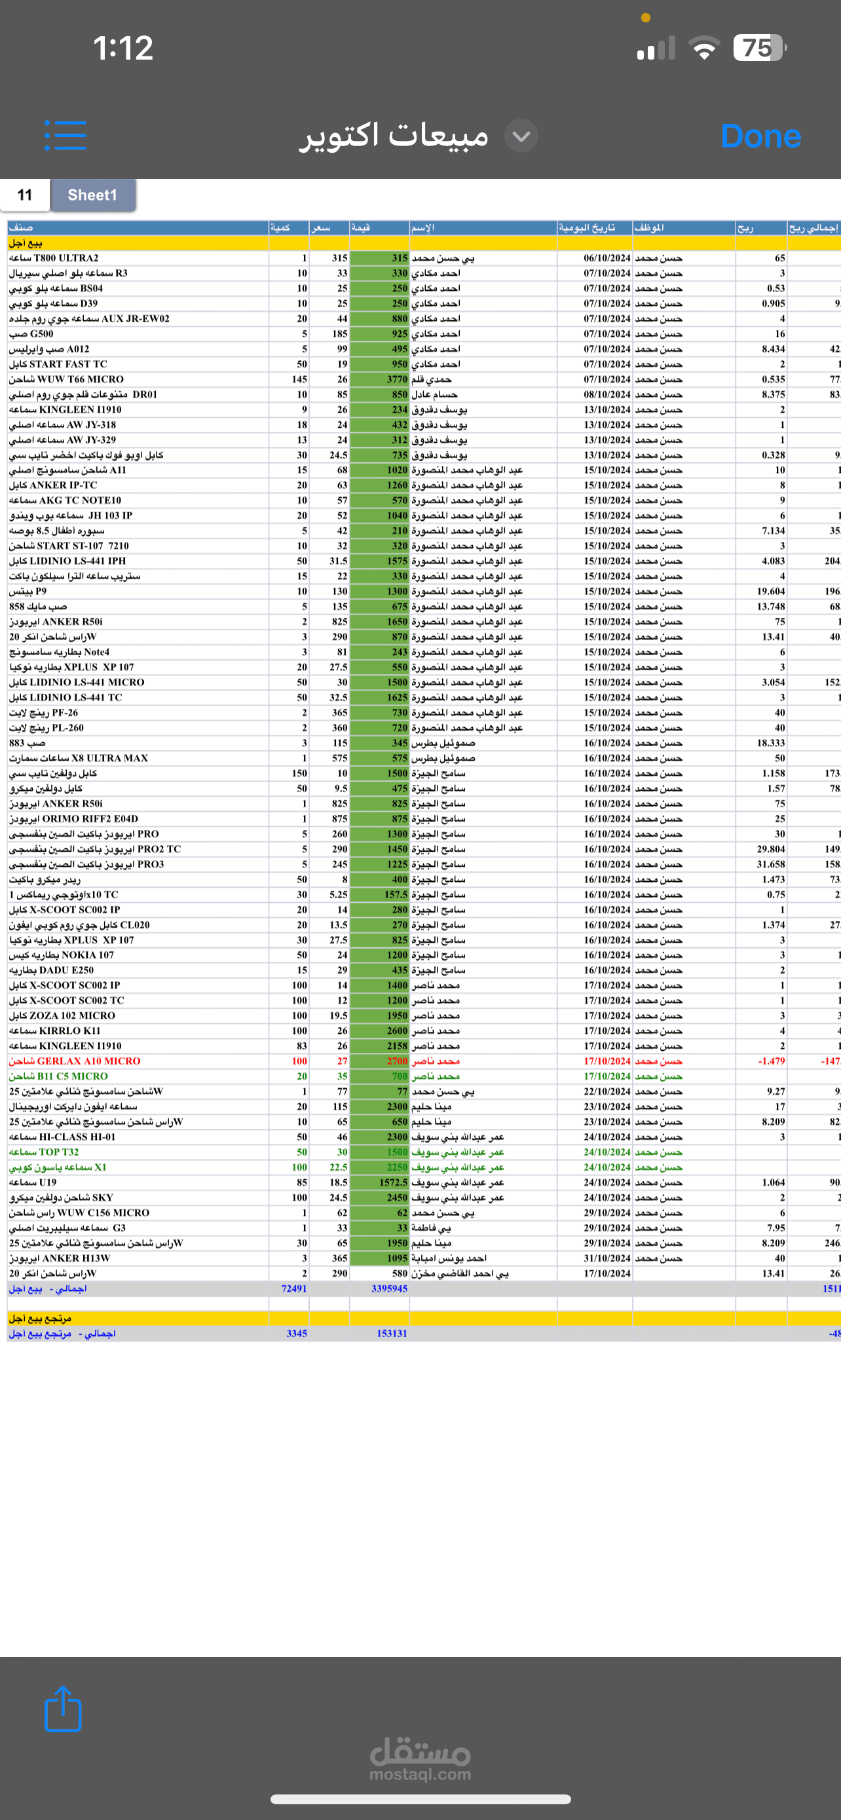841x1820 pixels.
Task: Select the value cell 3770
Action: 379,379
